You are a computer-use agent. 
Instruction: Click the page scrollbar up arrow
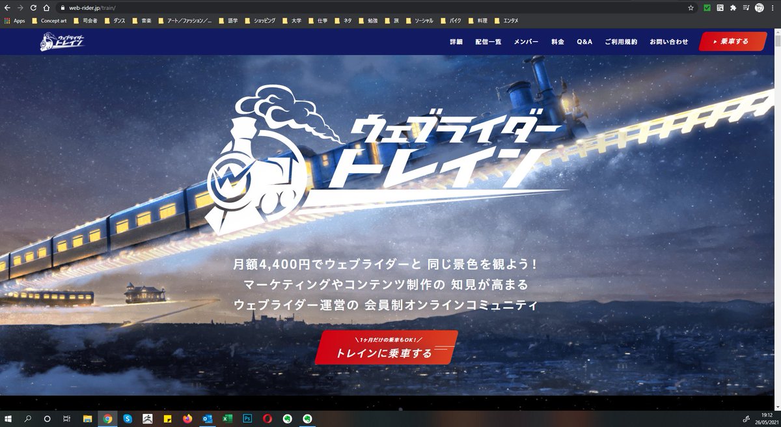tap(777, 33)
